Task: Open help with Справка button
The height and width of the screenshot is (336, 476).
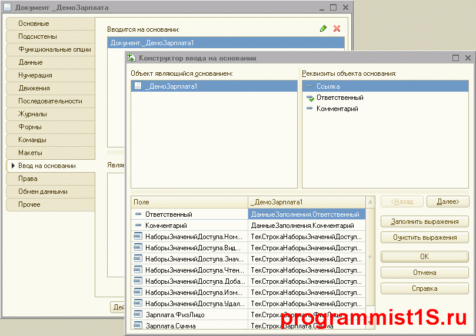Action: click(x=424, y=288)
